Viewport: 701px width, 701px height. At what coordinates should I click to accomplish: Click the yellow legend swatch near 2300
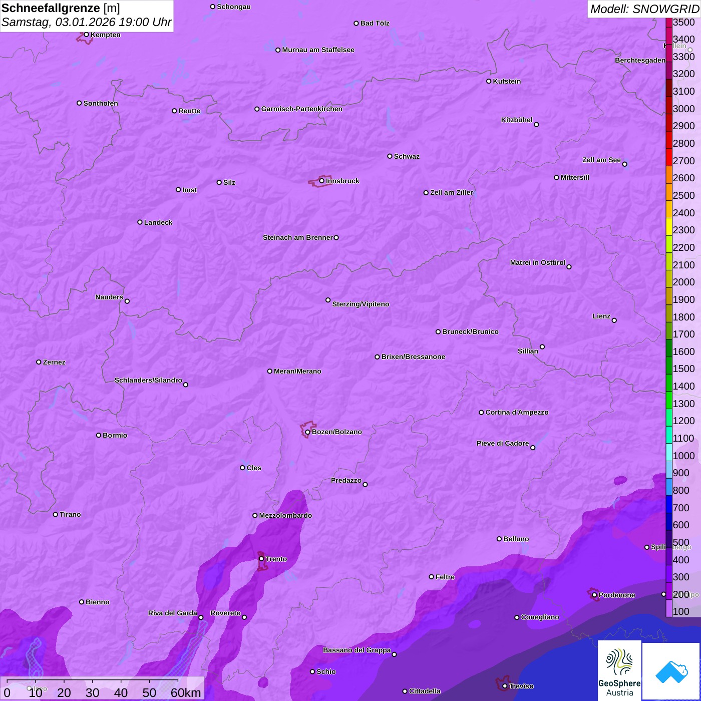click(669, 227)
